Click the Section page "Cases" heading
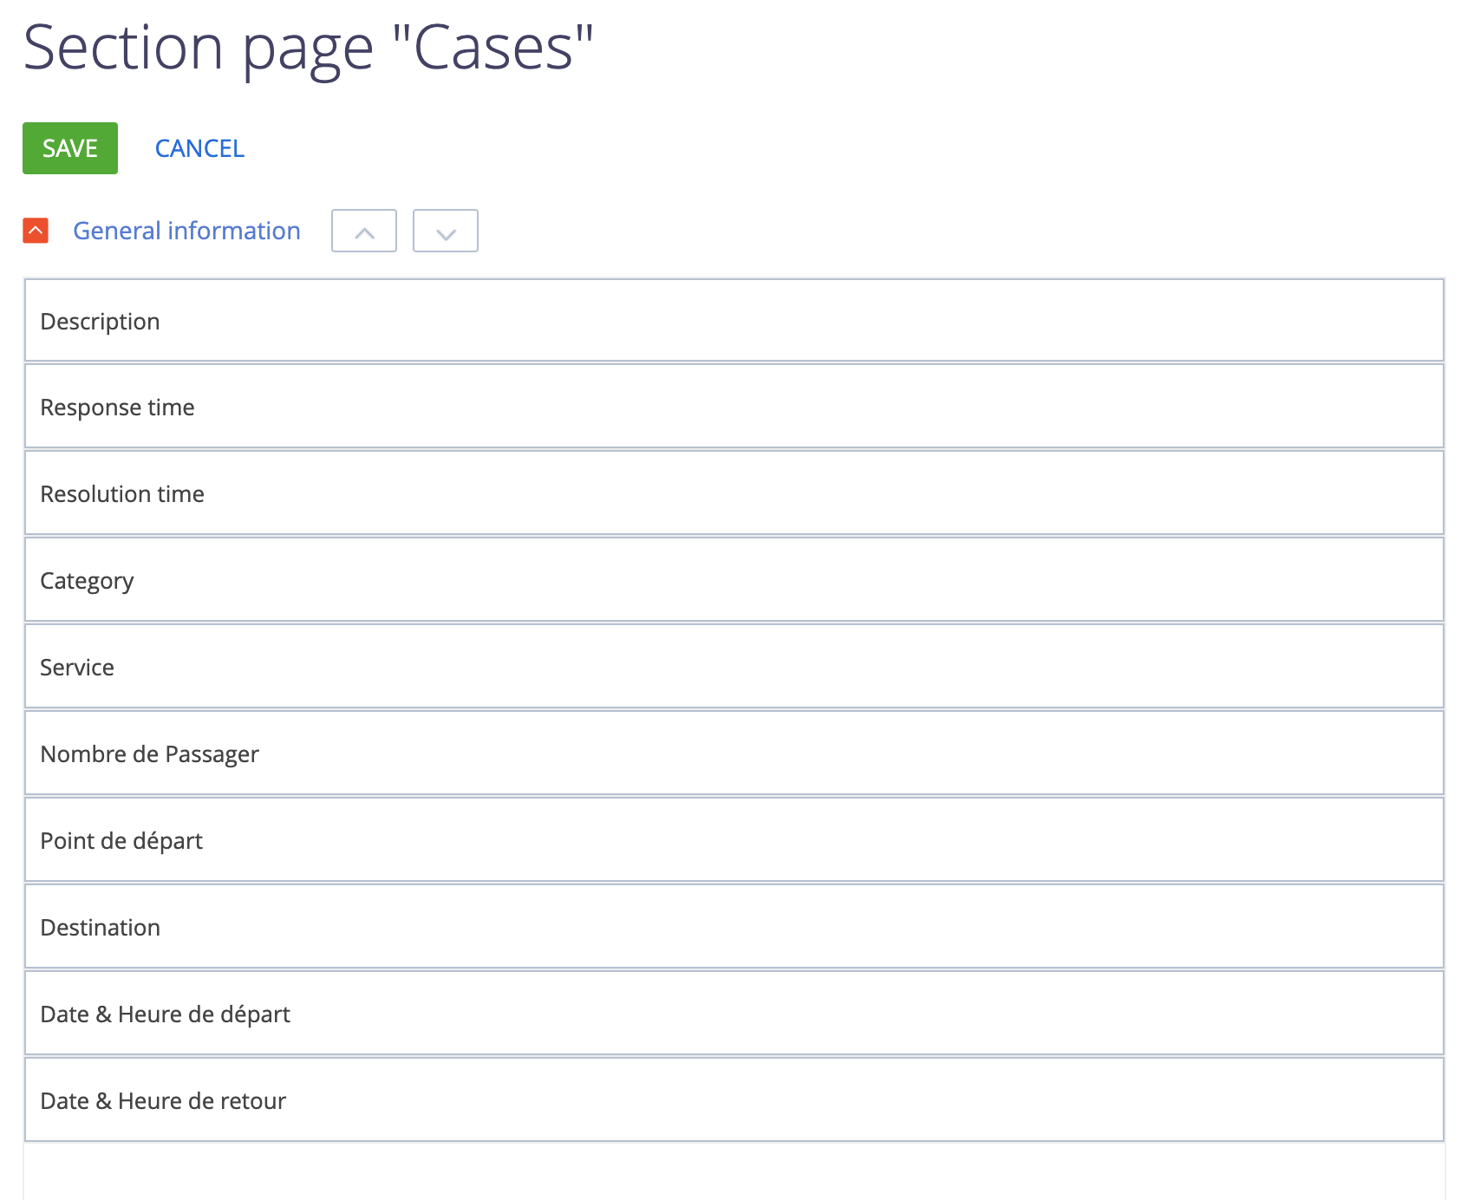Viewport: 1474px width, 1200px height. pyautogui.click(x=308, y=48)
